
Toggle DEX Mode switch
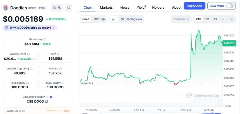(x=230, y=6)
